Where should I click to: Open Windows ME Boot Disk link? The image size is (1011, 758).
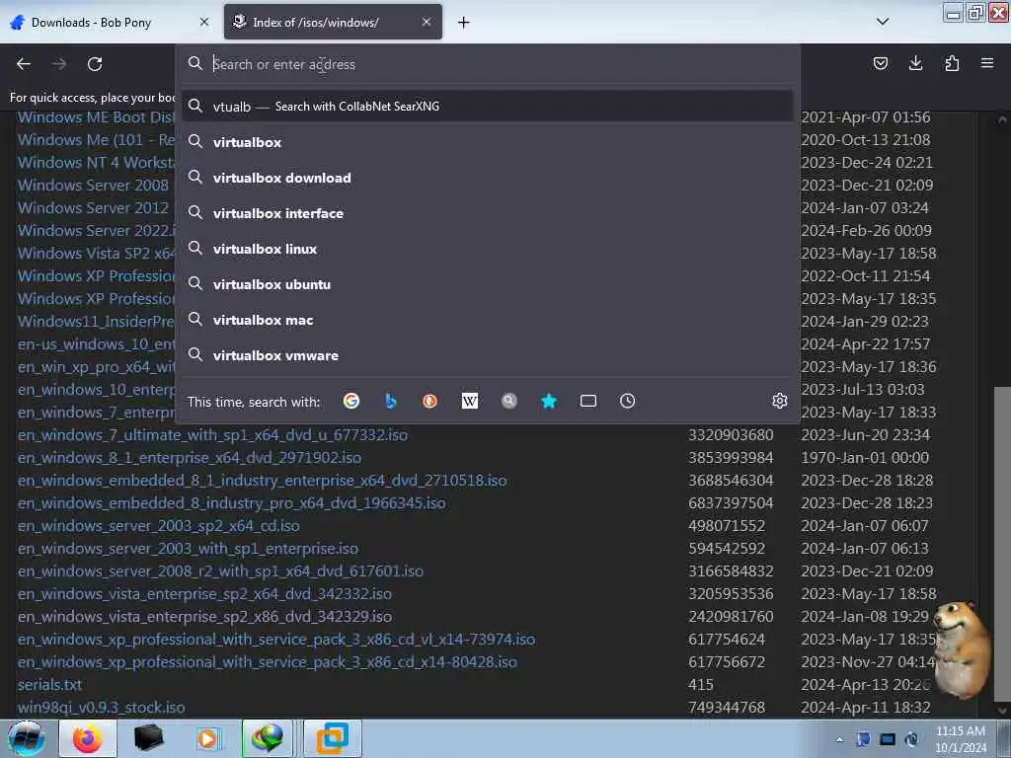96,117
